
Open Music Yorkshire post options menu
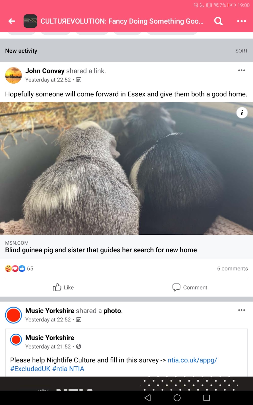241,310
